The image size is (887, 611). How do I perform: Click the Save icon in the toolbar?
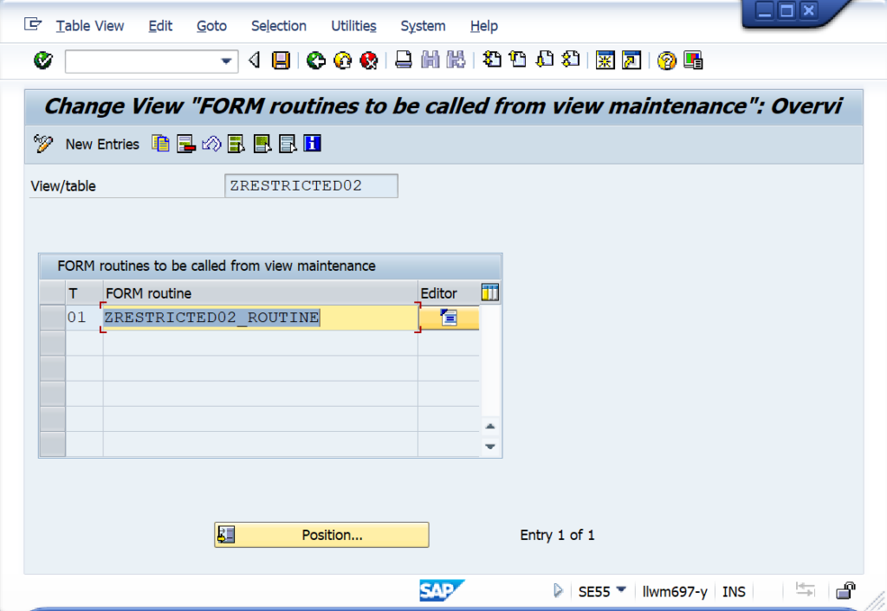click(282, 61)
